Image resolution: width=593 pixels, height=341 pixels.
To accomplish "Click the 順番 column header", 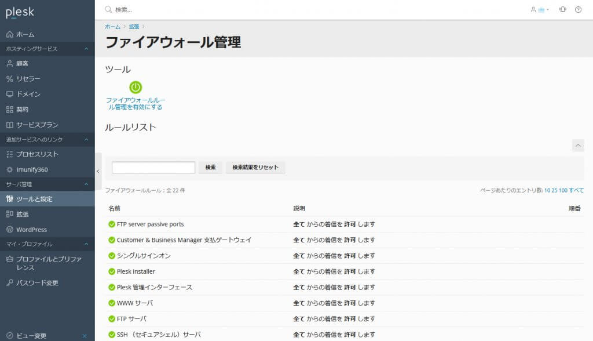I will coord(574,208).
